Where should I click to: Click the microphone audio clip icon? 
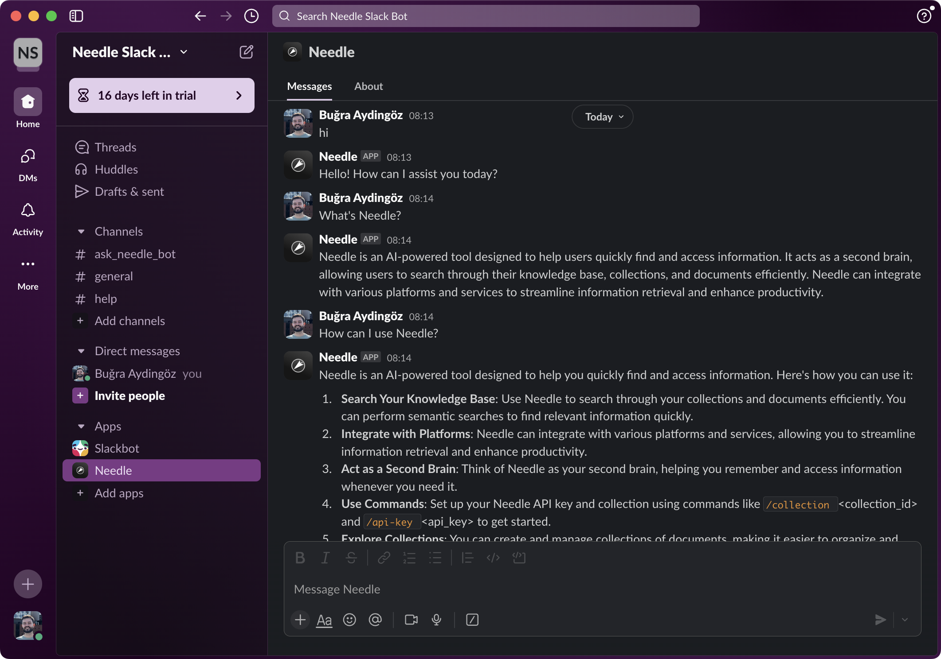click(x=436, y=620)
